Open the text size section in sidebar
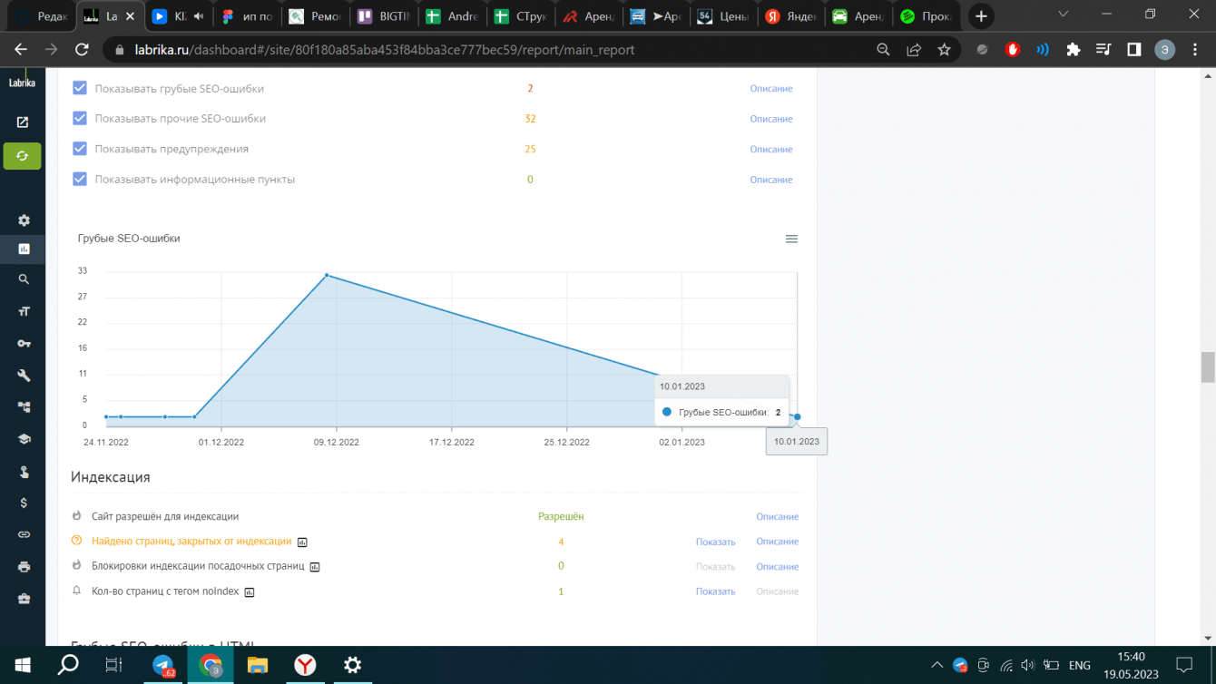 [24, 312]
